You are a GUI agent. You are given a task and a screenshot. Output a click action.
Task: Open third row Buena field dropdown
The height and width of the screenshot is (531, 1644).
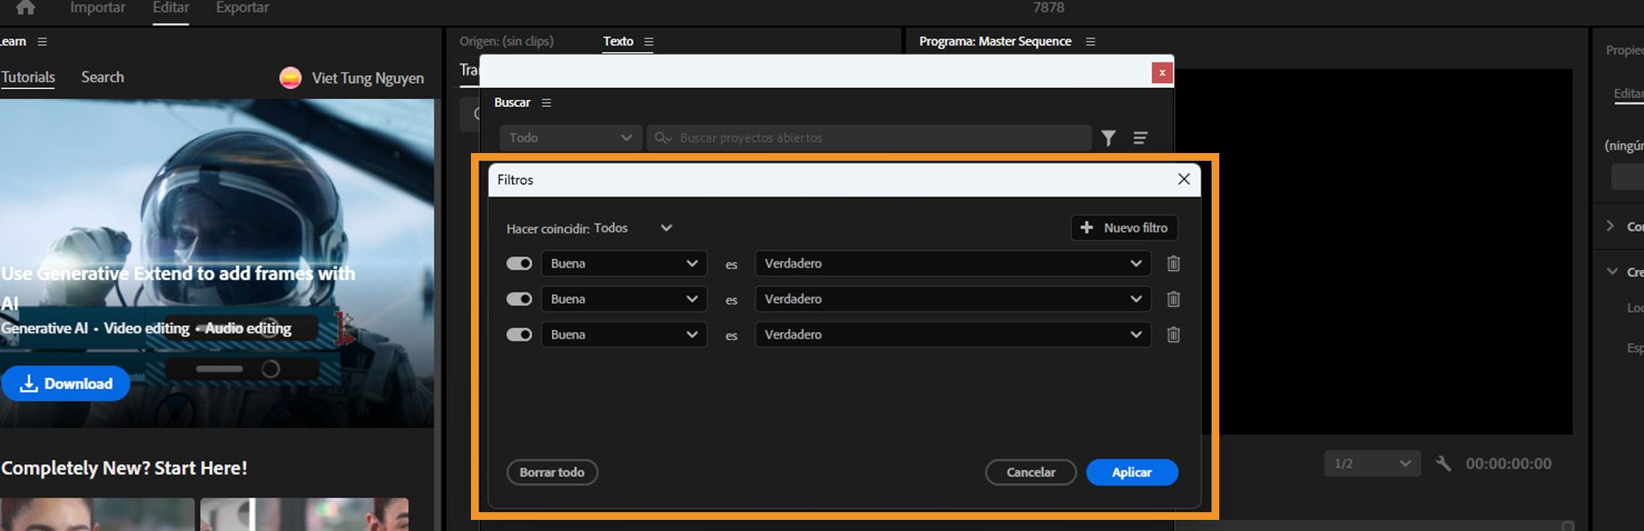[x=624, y=334]
